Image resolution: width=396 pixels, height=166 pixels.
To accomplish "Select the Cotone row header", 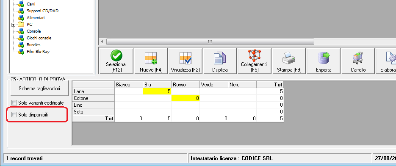I will click(x=94, y=98).
